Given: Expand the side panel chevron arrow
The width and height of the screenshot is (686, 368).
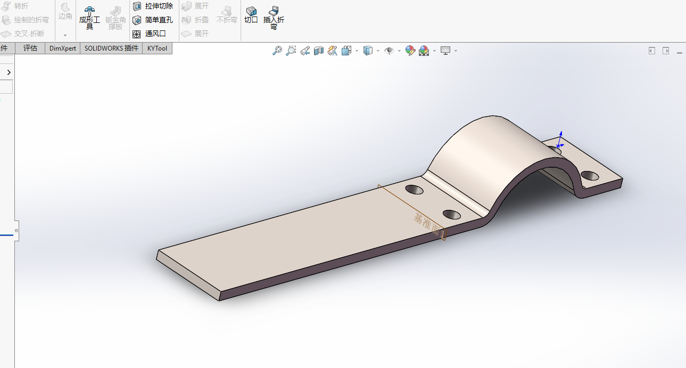Looking at the screenshot, I should 9,72.
